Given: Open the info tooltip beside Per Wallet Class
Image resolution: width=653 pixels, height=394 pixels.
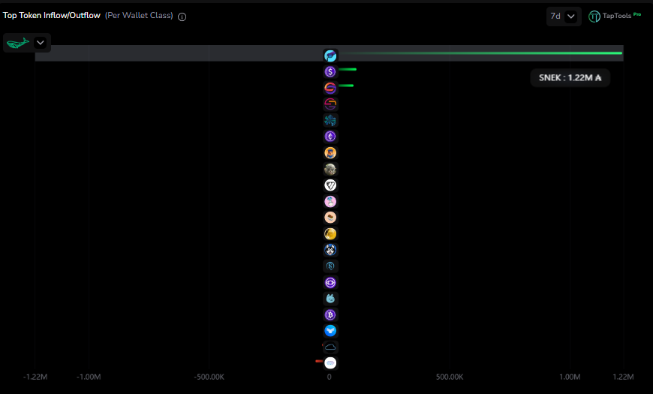Looking at the screenshot, I should point(182,17).
